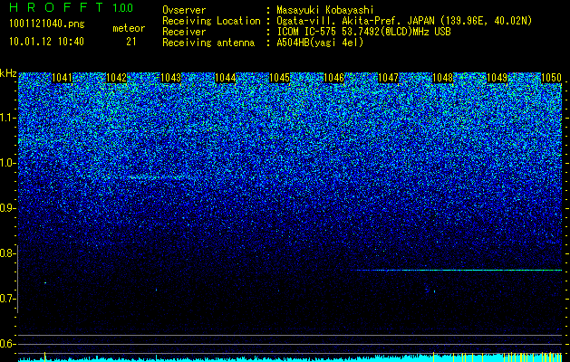Click the Receiving antenna field label
This screenshot has height=362, width=570.
[x=208, y=43]
